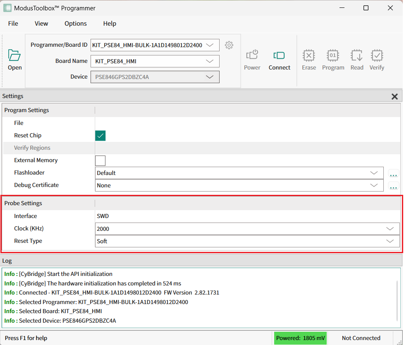Click the Open file folder icon
This screenshot has height=345, width=404.
pyautogui.click(x=14, y=55)
